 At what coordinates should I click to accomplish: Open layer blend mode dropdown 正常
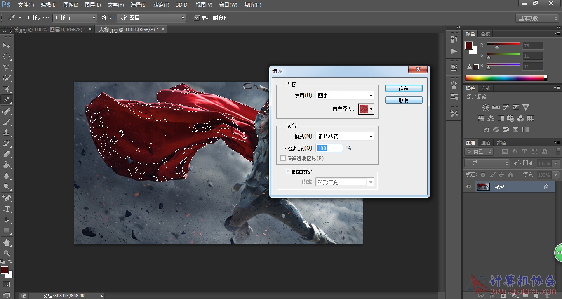pos(487,163)
